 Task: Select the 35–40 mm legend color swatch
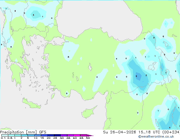(70, 135)
